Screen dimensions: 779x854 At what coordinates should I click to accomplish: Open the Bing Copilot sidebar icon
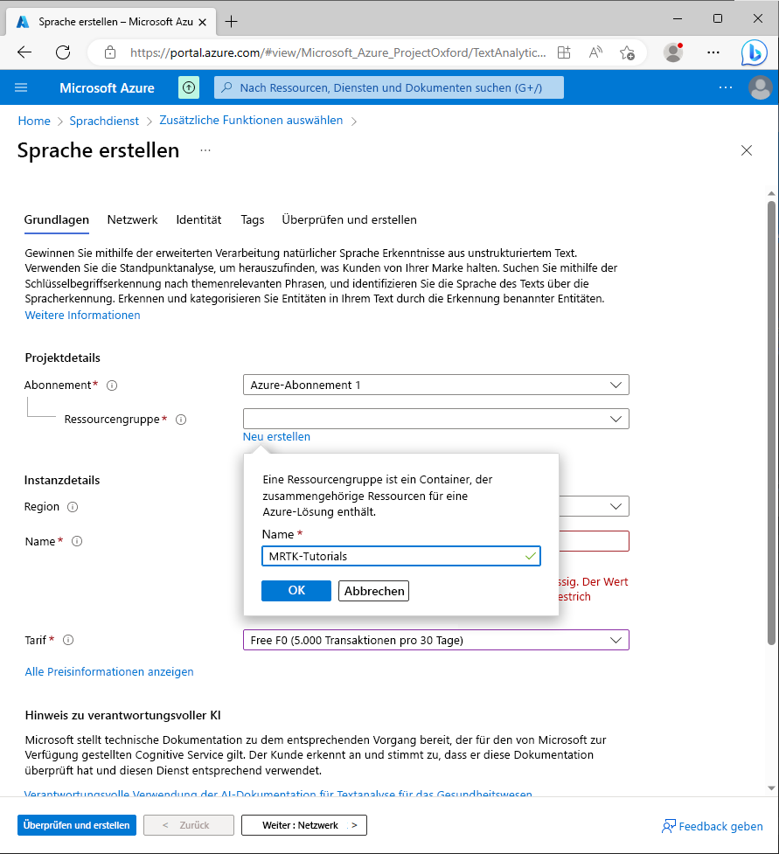(754, 52)
